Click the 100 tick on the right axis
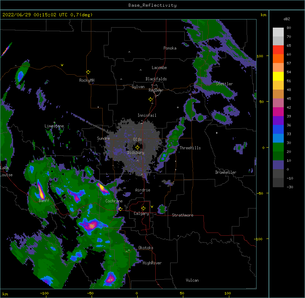 [x=260, y=56]
